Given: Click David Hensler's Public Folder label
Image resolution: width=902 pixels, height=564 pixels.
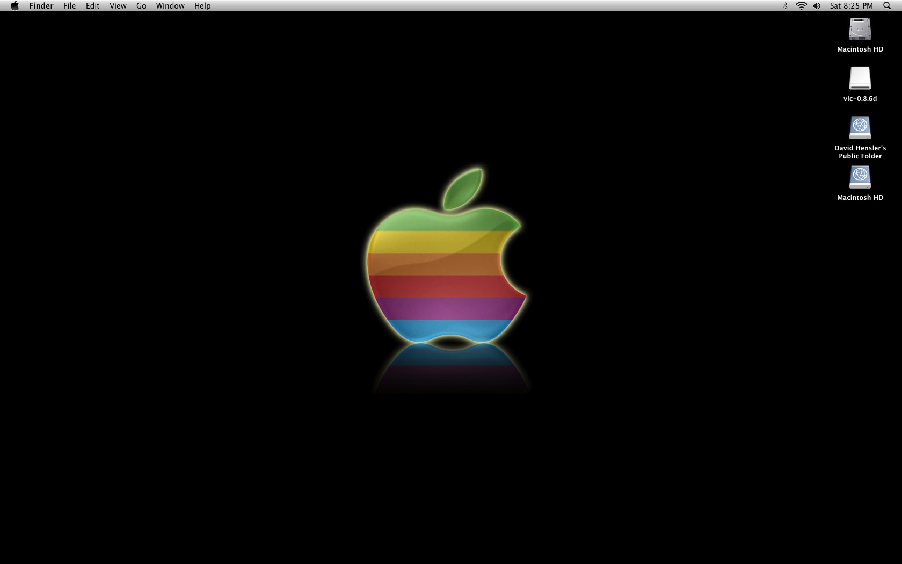Looking at the screenshot, I should [x=860, y=152].
